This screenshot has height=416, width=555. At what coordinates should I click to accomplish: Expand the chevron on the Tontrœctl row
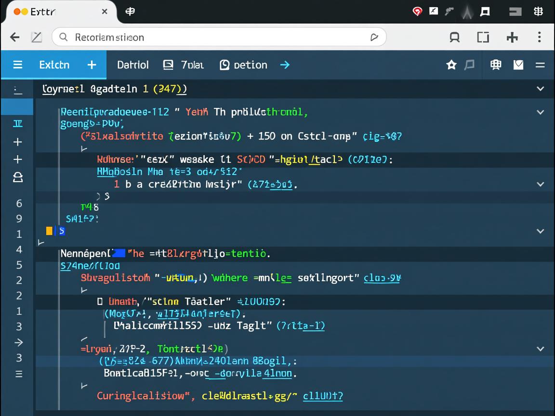[540, 349]
